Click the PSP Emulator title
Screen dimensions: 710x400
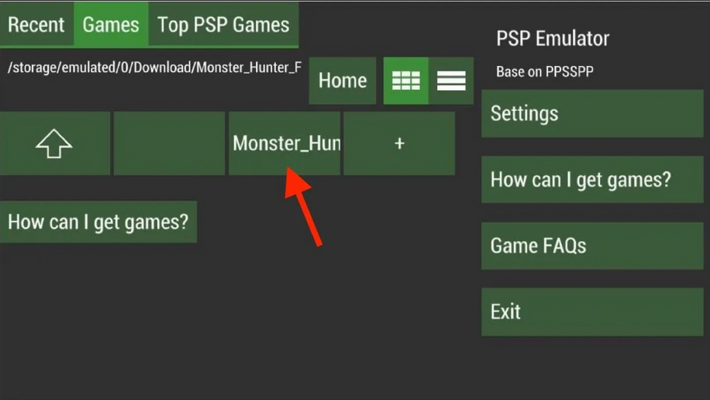click(x=553, y=39)
